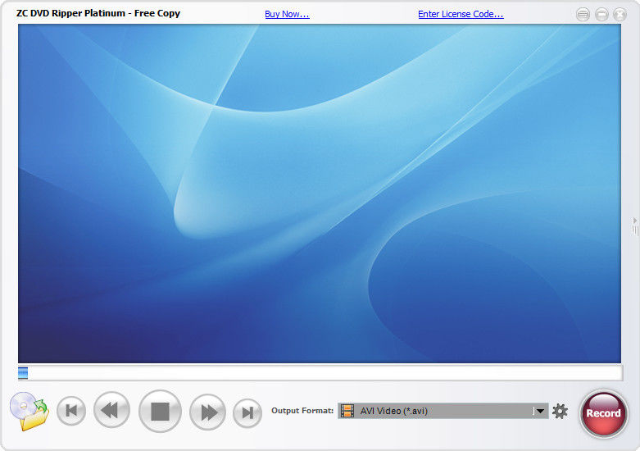
Task: Close the ZC DVD Ripper window
Action: pos(620,15)
